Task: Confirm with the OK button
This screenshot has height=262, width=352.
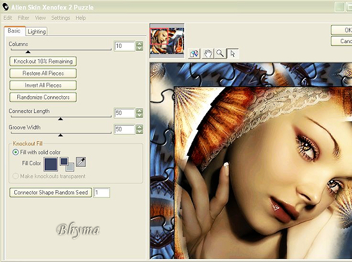Action: [x=341, y=30]
